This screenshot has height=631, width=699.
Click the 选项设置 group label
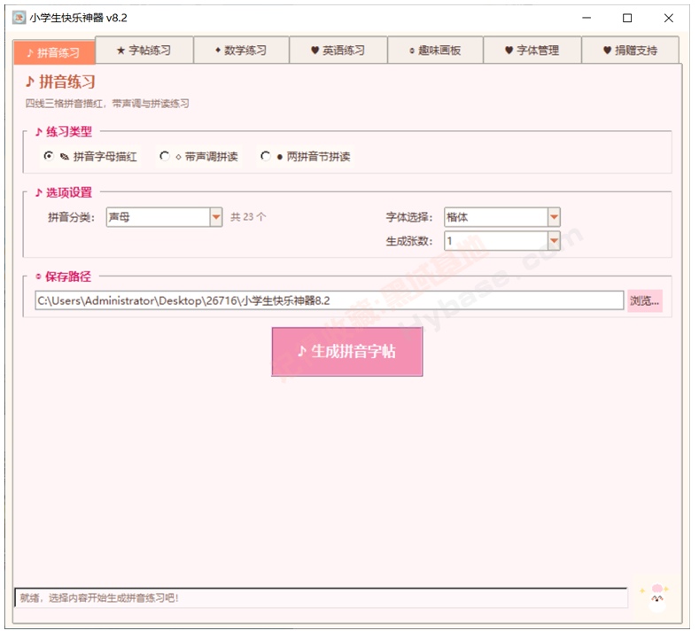64,192
